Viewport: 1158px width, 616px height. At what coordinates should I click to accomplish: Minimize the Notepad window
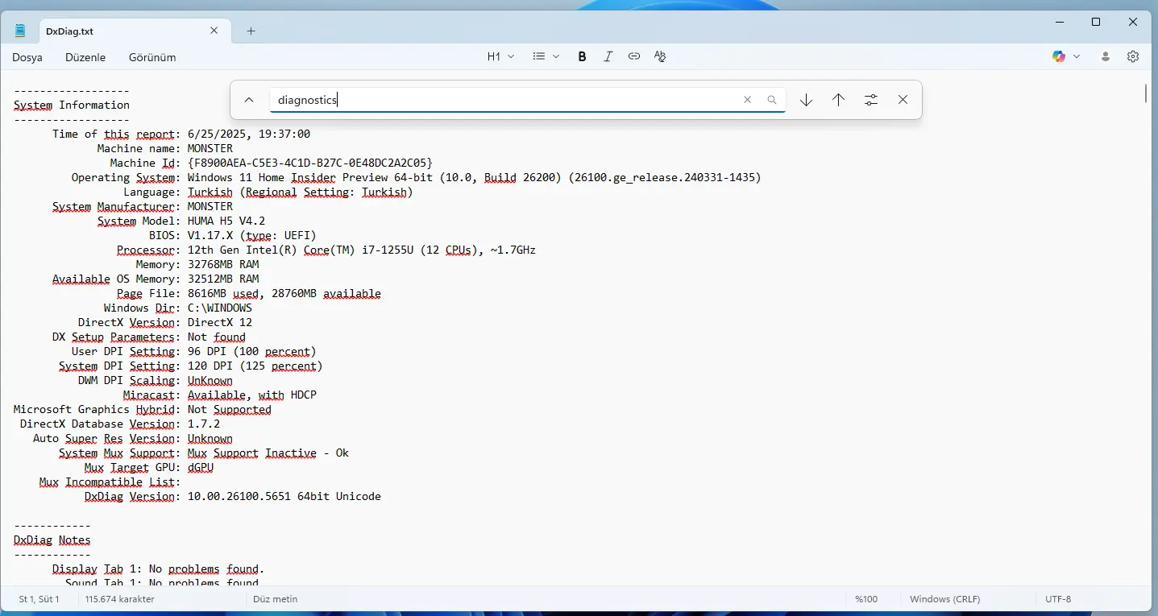coord(1059,23)
